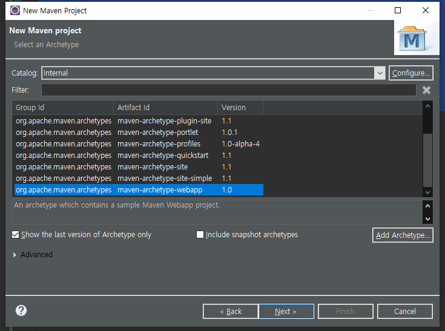This screenshot has height=331, width=445.
Task: Click the Eclipse icon in the title bar
Action: pos(15,10)
